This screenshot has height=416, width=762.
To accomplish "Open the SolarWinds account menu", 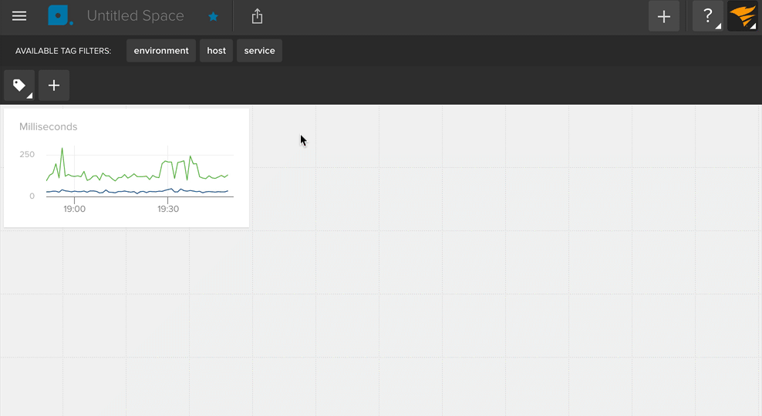I will (x=743, y=16).
